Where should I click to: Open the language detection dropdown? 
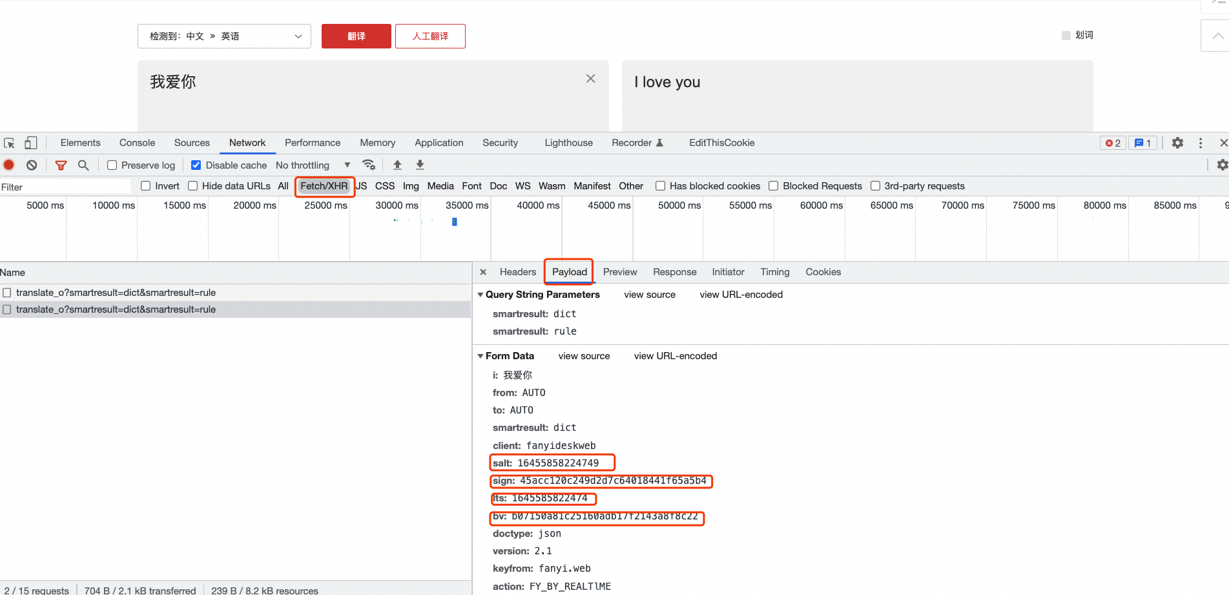[224, 36]
